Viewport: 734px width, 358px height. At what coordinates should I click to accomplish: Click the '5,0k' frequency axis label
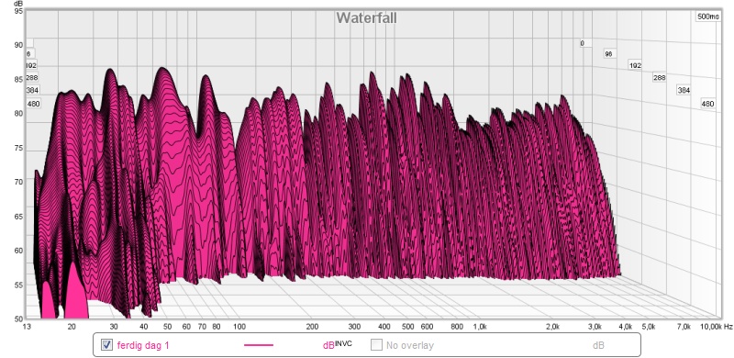[649, 327]
